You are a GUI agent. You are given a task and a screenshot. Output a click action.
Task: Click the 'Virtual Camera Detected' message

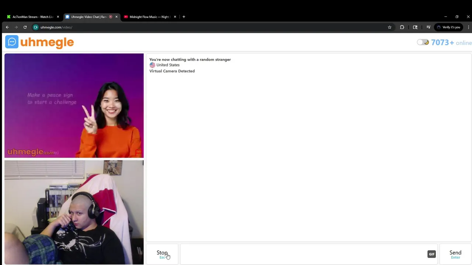point(172,71)
